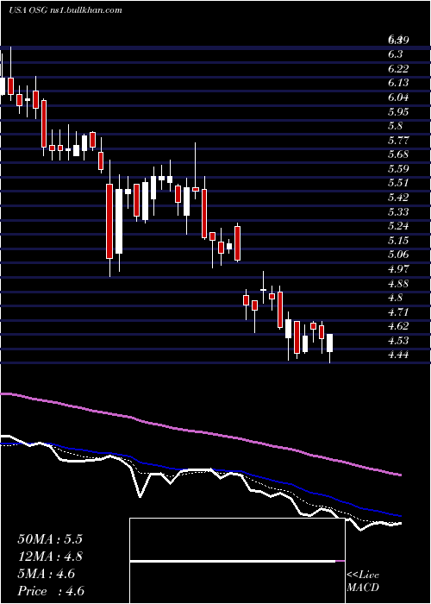Select the 4.71 price level label
The width and height of the screenshot is (431, 604).
(x=398, y=312)
